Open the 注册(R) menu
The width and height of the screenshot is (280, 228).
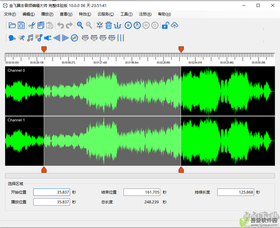click(x=145, y=14)
